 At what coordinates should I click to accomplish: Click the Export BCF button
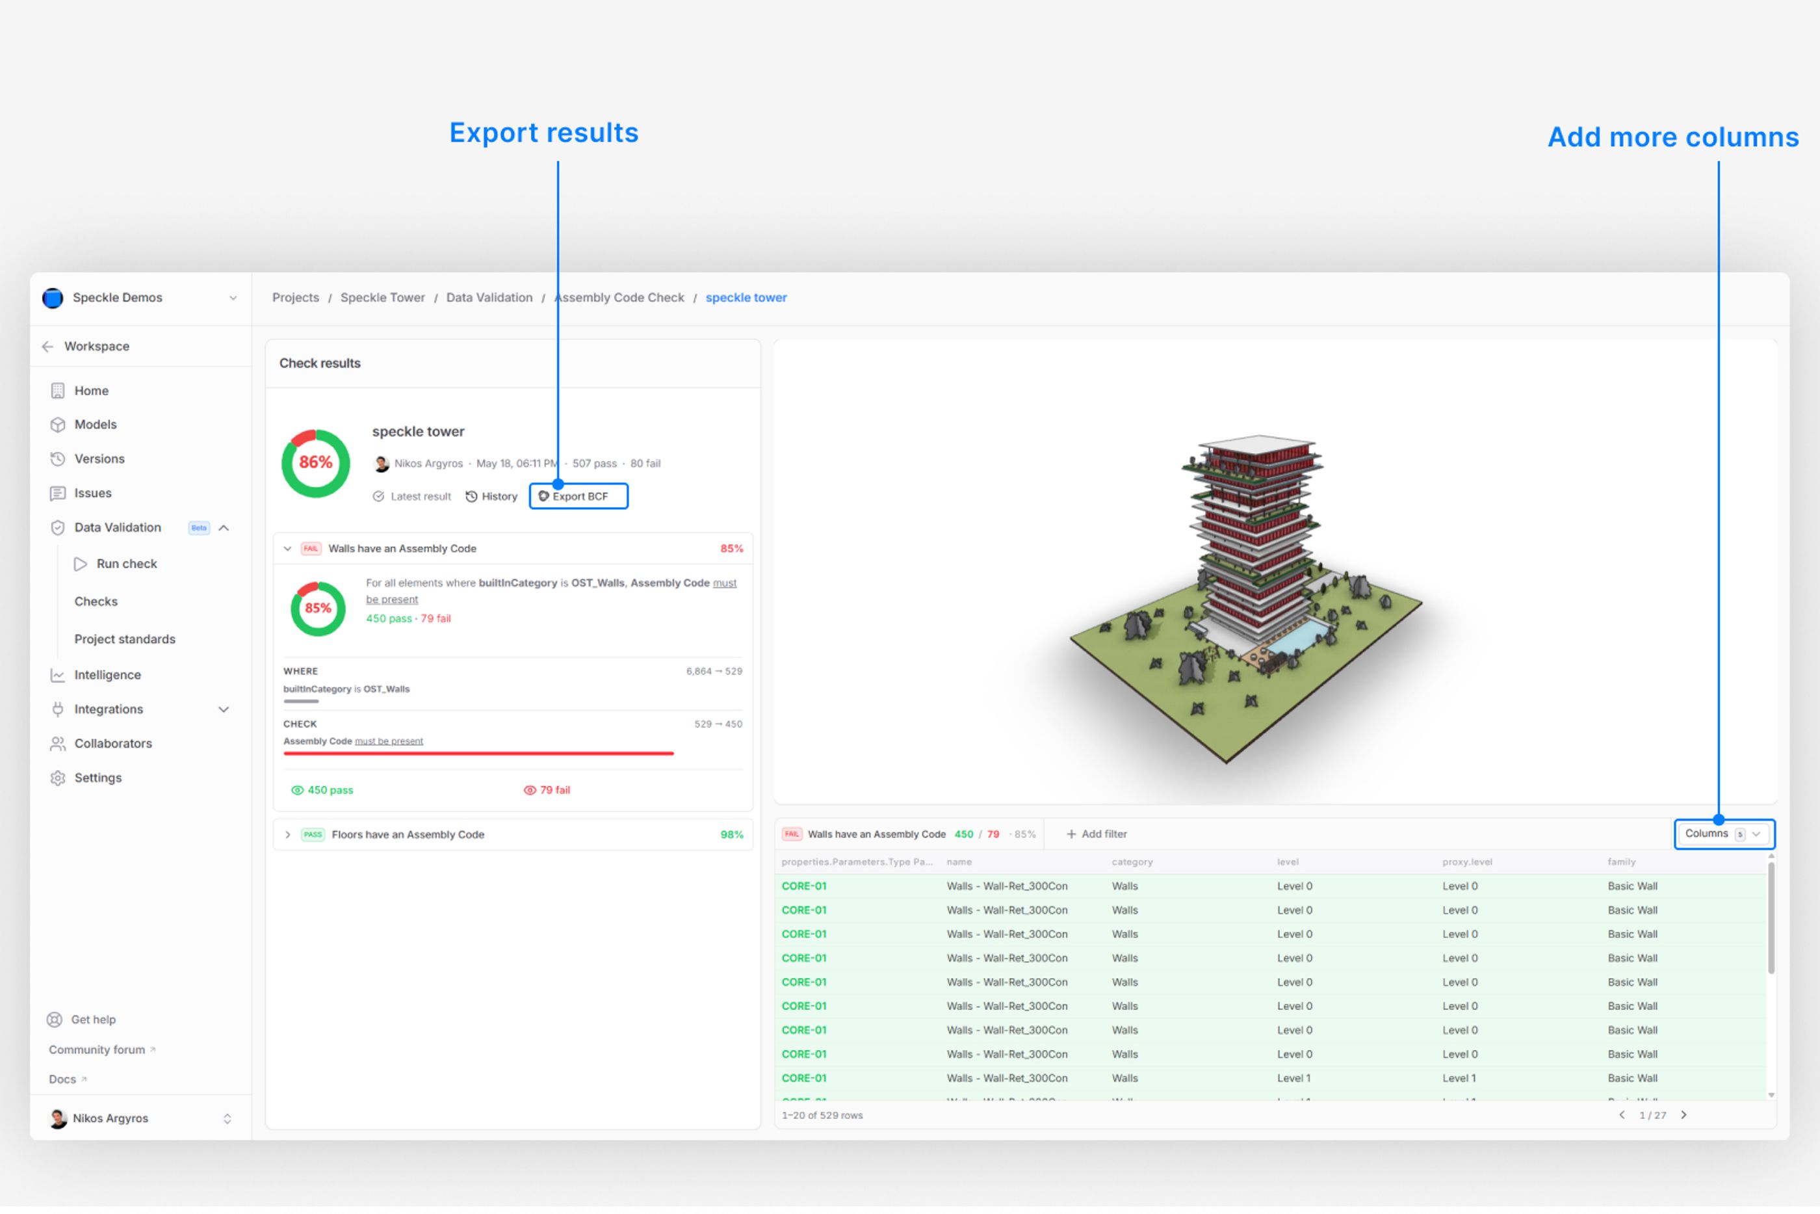coord(578,497)
